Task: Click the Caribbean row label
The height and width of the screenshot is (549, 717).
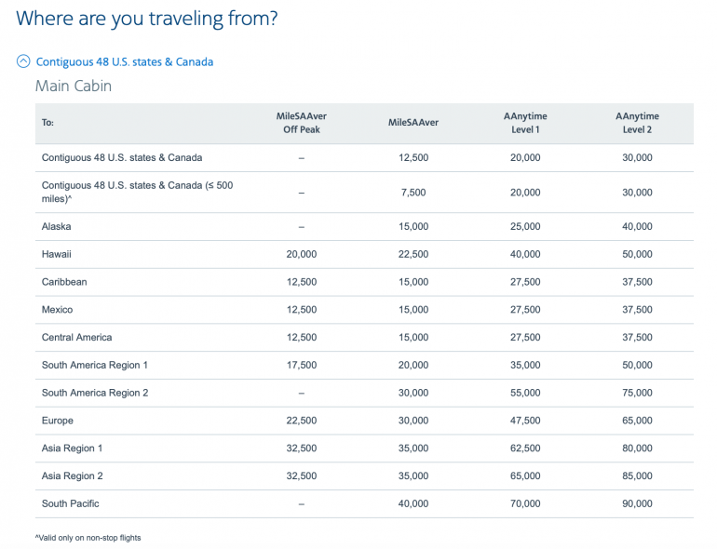Action: click(64, 282)
